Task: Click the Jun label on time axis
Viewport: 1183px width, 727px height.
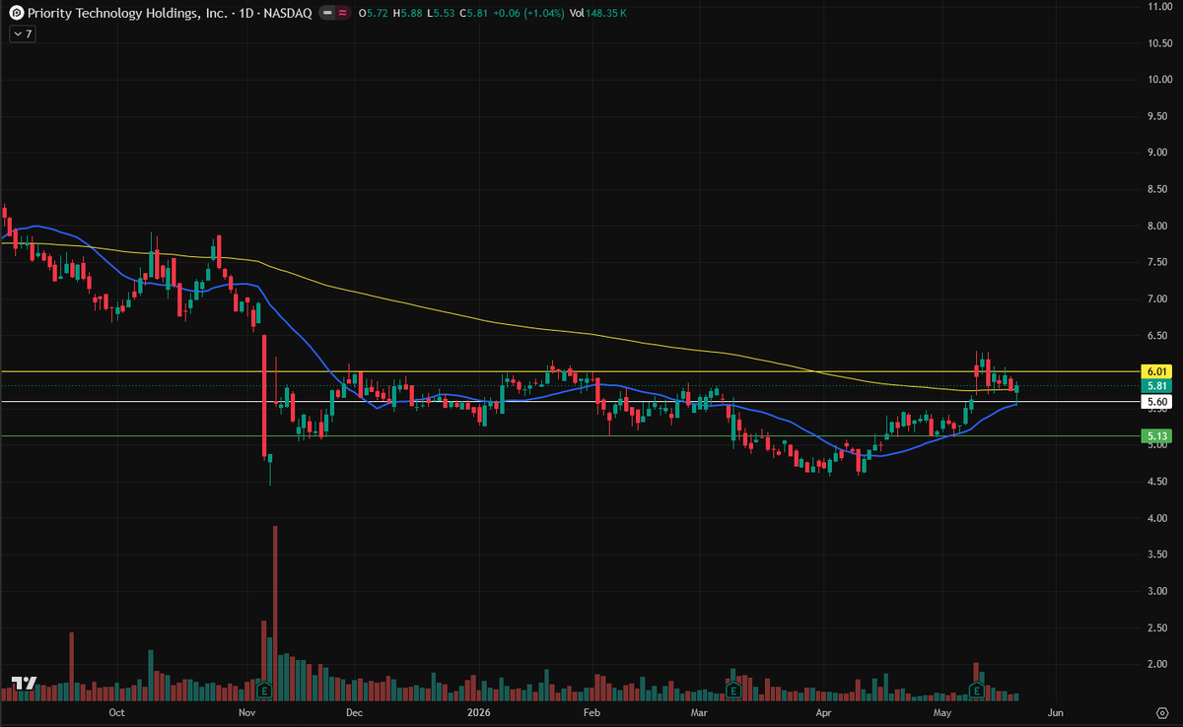Action: (1055, 711)
